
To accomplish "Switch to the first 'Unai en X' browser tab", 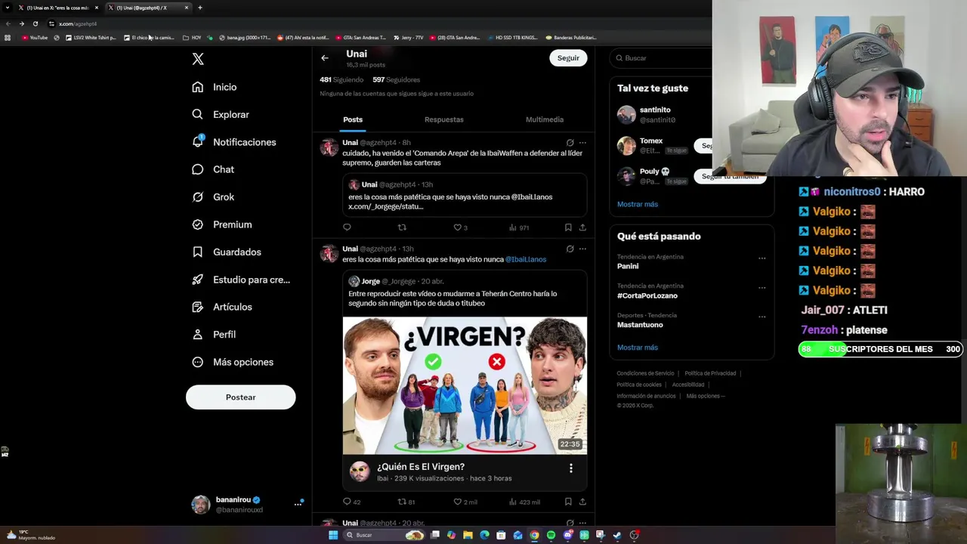I will [58, 8].
